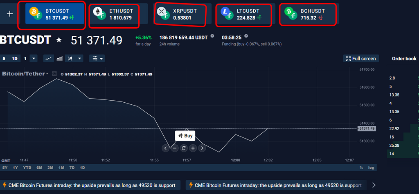Image resolution: width=419 pixels, height=194 pixels.
Task: Select the 5 interval button
Action: click(x=4, y=59)
